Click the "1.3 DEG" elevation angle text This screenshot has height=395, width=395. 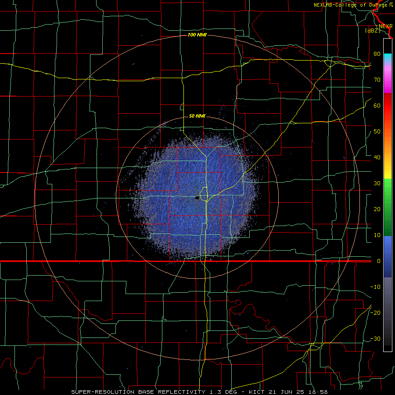pyautogui.click(x=224, y=392)
